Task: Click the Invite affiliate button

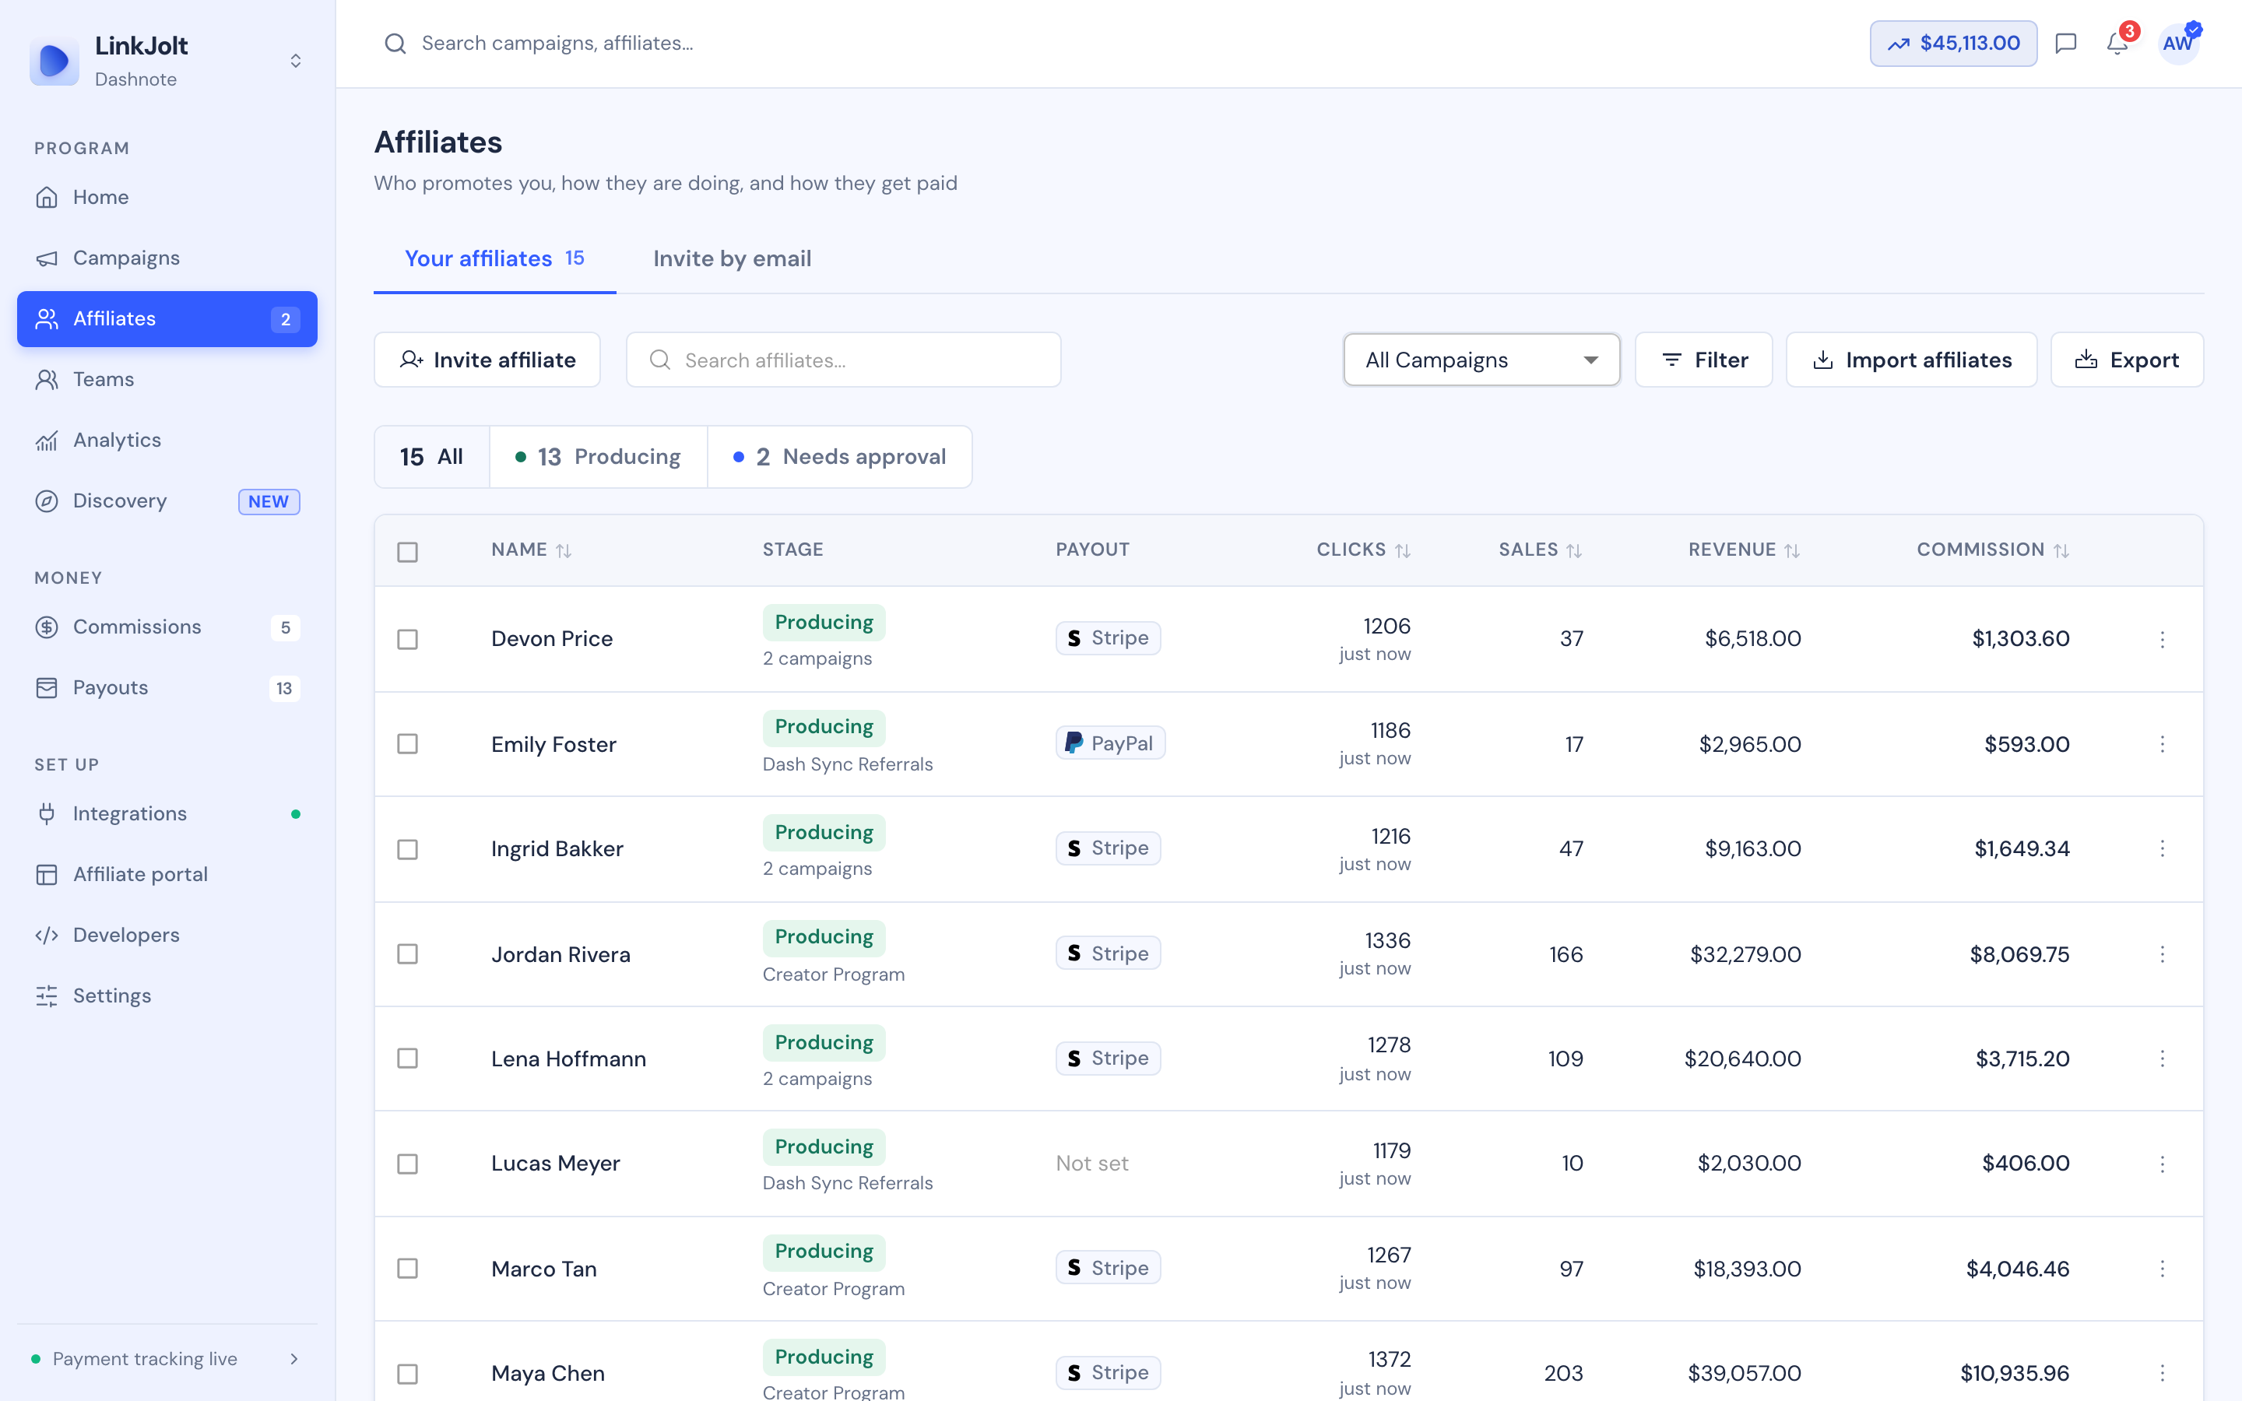Action: pyautogui.click(x=487, y=360)
